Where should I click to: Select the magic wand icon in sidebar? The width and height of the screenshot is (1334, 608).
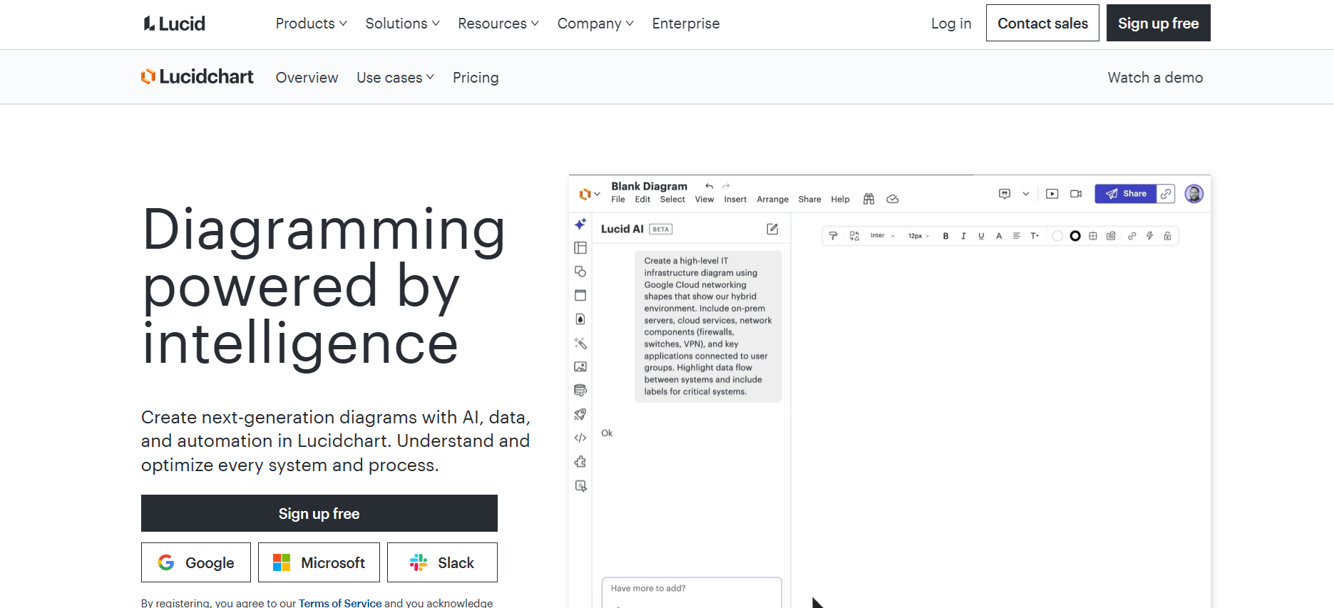coord(580,343)
